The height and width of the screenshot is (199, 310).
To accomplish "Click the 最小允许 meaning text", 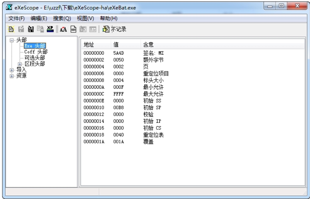I will pyautogui.click(x=153, y=87).
